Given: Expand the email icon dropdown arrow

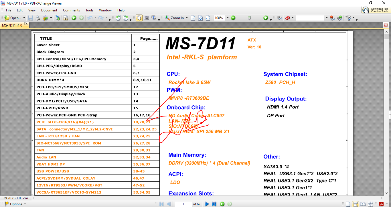Looking at the screenshot, I should (x=51, y=18).
